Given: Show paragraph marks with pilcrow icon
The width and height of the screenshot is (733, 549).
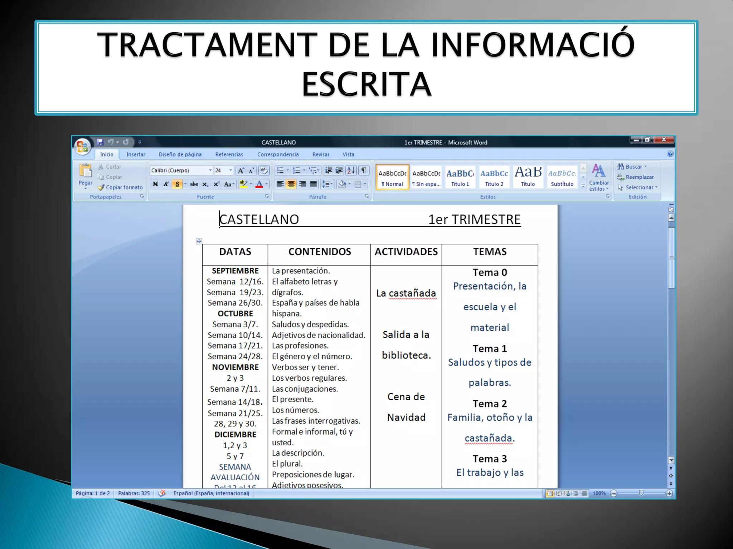Looking at the screenshot, I should (364, 170).
